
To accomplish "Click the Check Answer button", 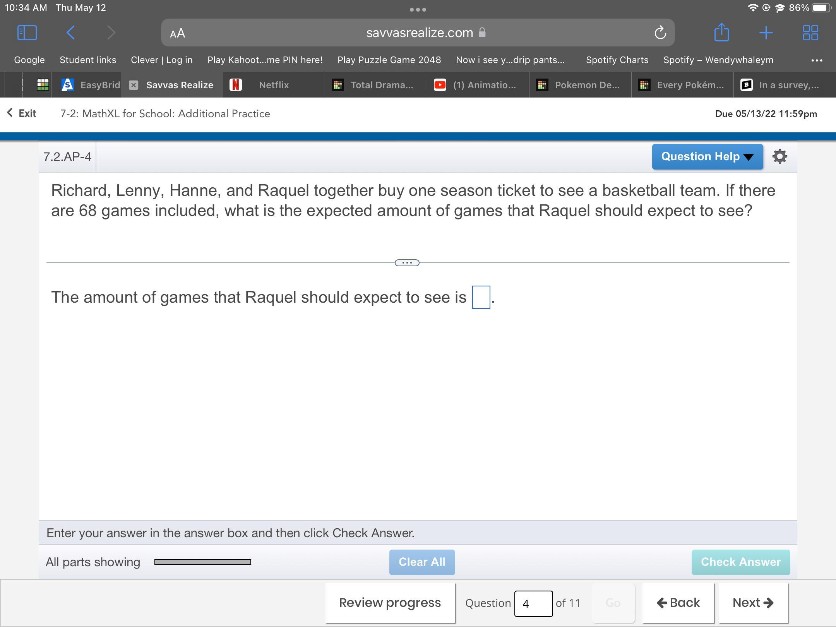I will [x=740, y=562].
